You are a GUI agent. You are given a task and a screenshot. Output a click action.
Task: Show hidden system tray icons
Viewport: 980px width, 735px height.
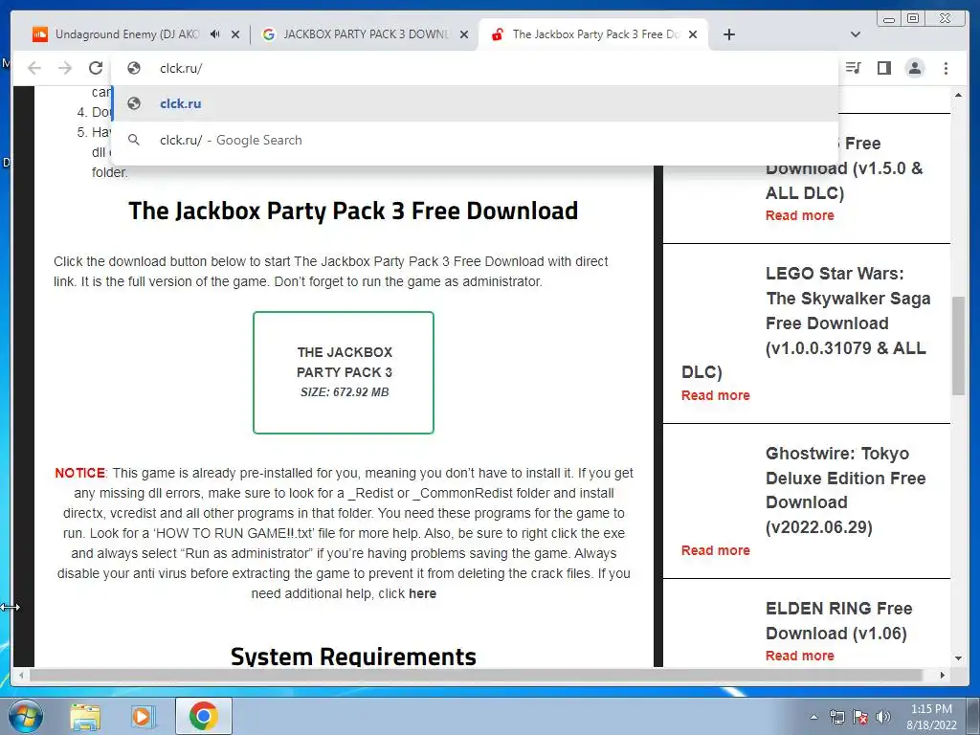pos(813,717)
